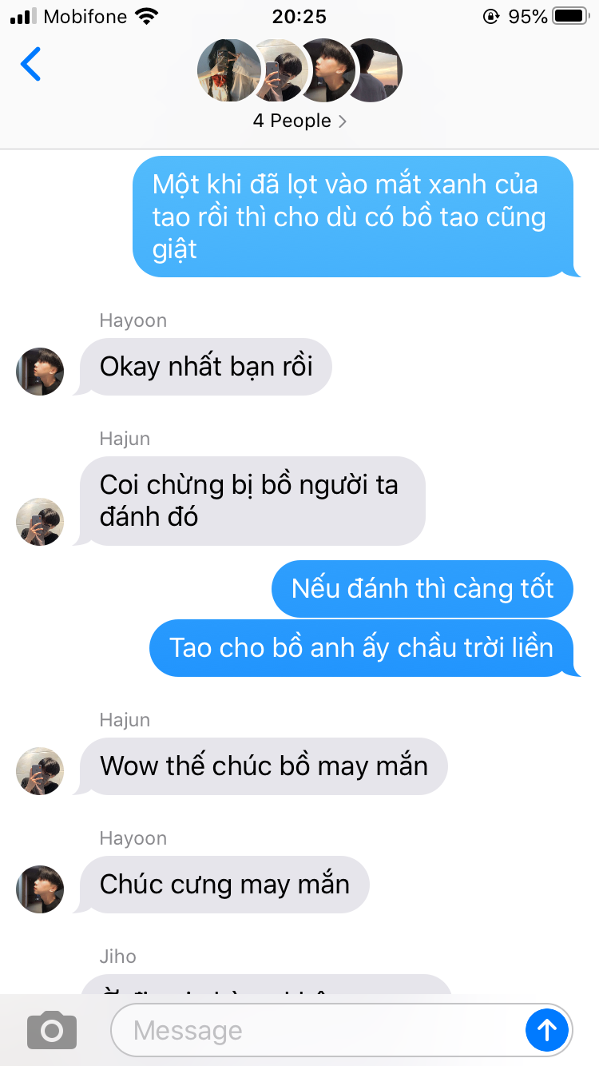Tap the battery icon in status bar

pos(570,16)
